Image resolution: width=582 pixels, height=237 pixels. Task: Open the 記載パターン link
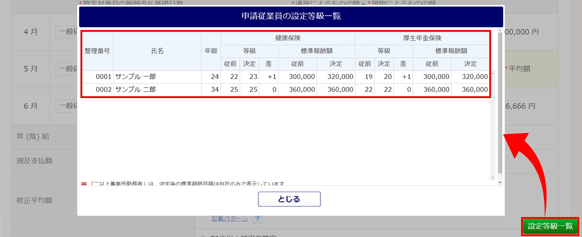(x=230, y=219)
